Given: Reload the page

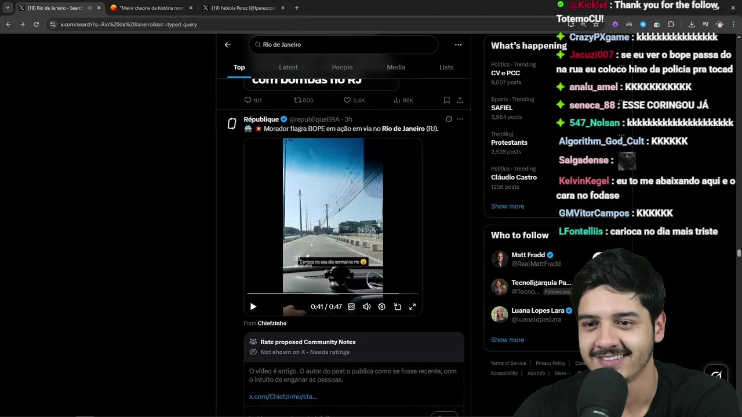Looking at the screenshot, I should (36, 24).
